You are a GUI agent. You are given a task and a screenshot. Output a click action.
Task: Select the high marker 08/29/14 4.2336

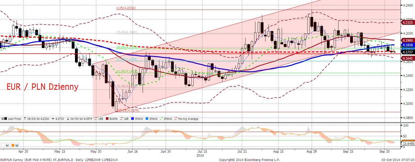(x=36, y=119)
